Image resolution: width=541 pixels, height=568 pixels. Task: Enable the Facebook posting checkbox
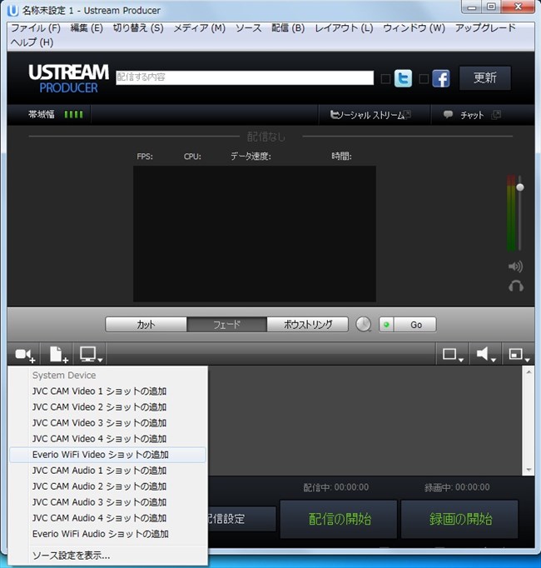pos(424,79)
